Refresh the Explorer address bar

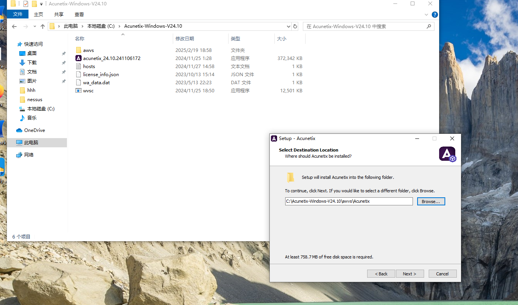pos(295,27)
